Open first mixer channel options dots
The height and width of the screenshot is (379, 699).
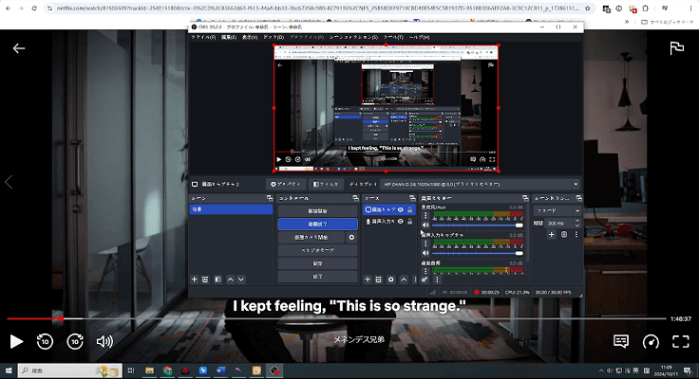(425, 216)
